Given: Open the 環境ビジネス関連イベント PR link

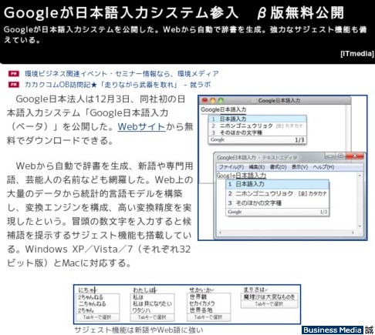Looking at the screenshot, I should tap(122, 74).
